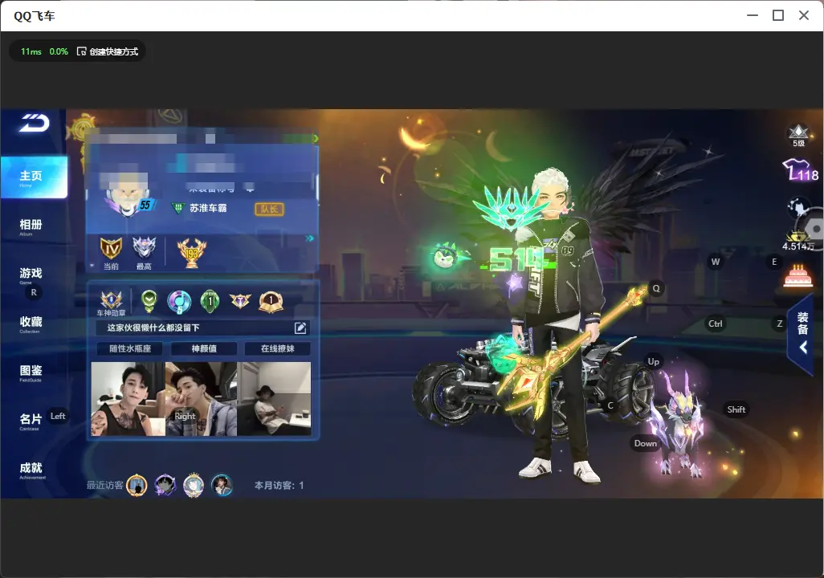The height and width of the screenshot is (578, 824).
Task: Click the 随性水瓶座 tag
Action: [x=130, y=348]
